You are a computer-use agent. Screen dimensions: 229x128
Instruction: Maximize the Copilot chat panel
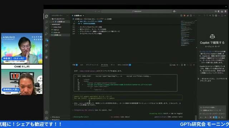point(222,16)
